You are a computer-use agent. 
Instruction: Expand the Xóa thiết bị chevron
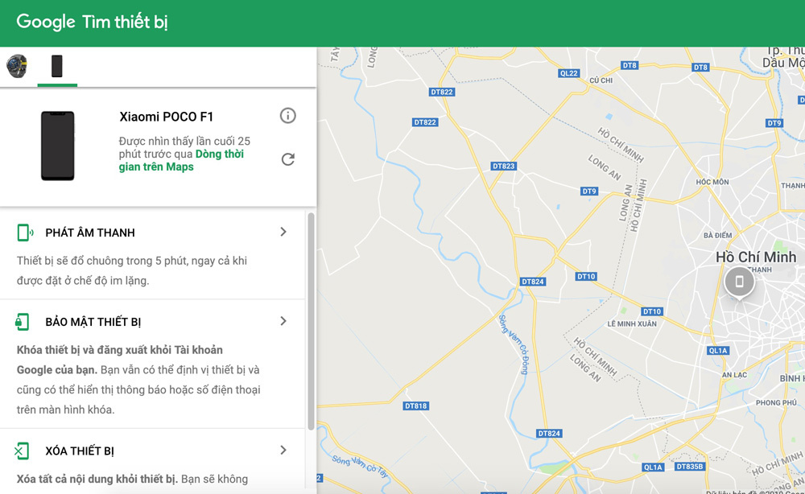coord(283,450)
